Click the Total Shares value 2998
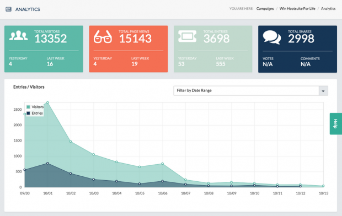Viewport: 342px width, 216px height. coord(301,39)
